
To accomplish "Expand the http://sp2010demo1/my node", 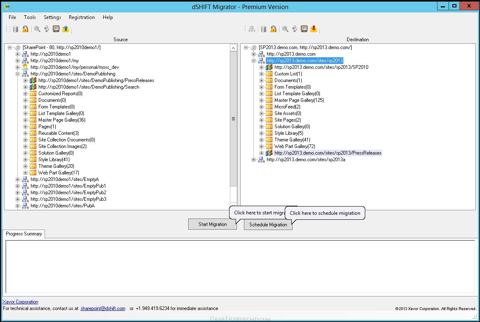I will coord(17,61).
